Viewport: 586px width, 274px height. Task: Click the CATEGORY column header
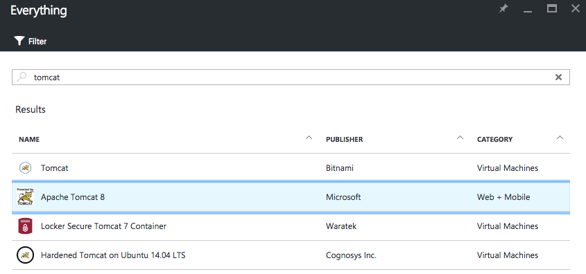click(x=495, y=140)
